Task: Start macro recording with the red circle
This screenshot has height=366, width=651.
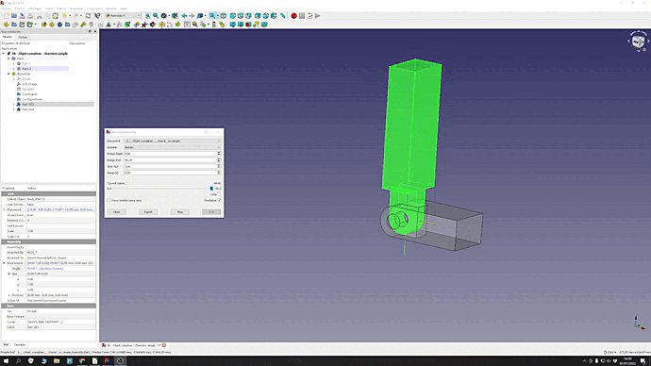Action: coord(294,16)
